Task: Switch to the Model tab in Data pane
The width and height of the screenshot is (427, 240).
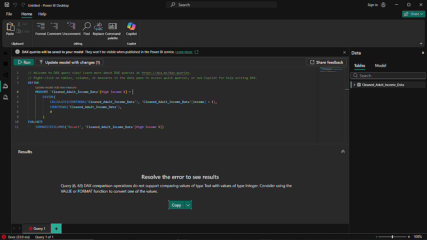Action: (x=380, y=65)
